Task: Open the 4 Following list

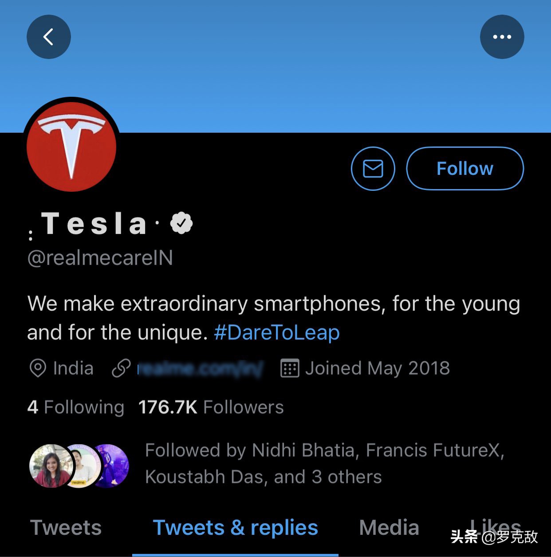Action: (75, 407)
